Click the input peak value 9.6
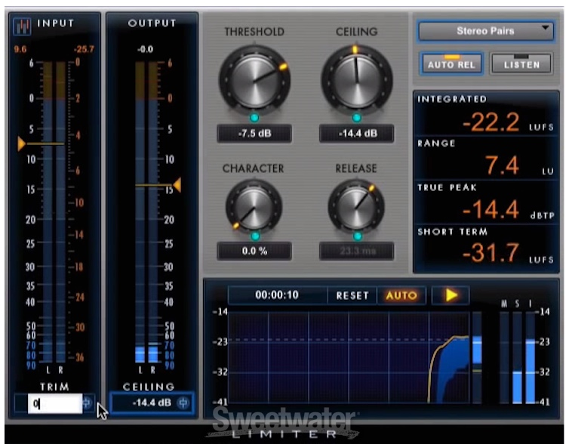Image resolution: width=566 pixels, height=444 pixels. coord(20,49)
